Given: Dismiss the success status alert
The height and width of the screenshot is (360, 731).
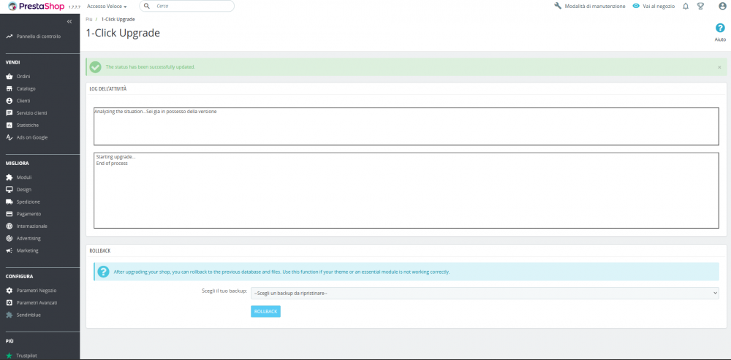Looking at the screenshot, I should (x=719, y=67).
